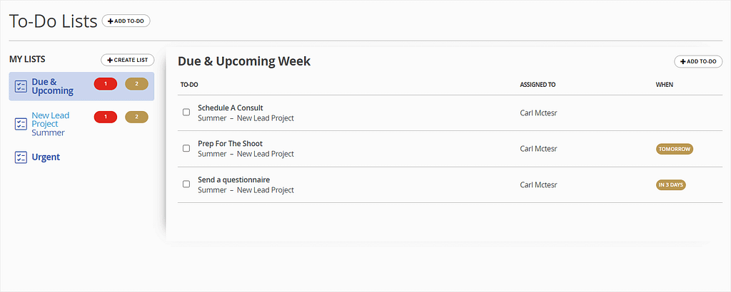Open the Schedule A Consult task title
Viewport: 731px width, 292px height.
[230, 108]
